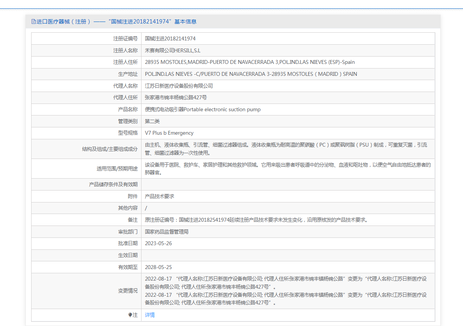Select the header title 进口医疗器械（注册）基本信息

117,22
